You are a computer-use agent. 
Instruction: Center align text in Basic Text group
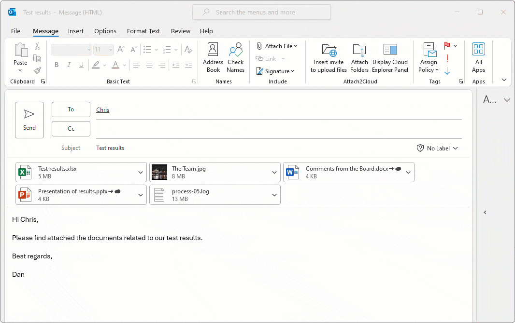point(149,65)
